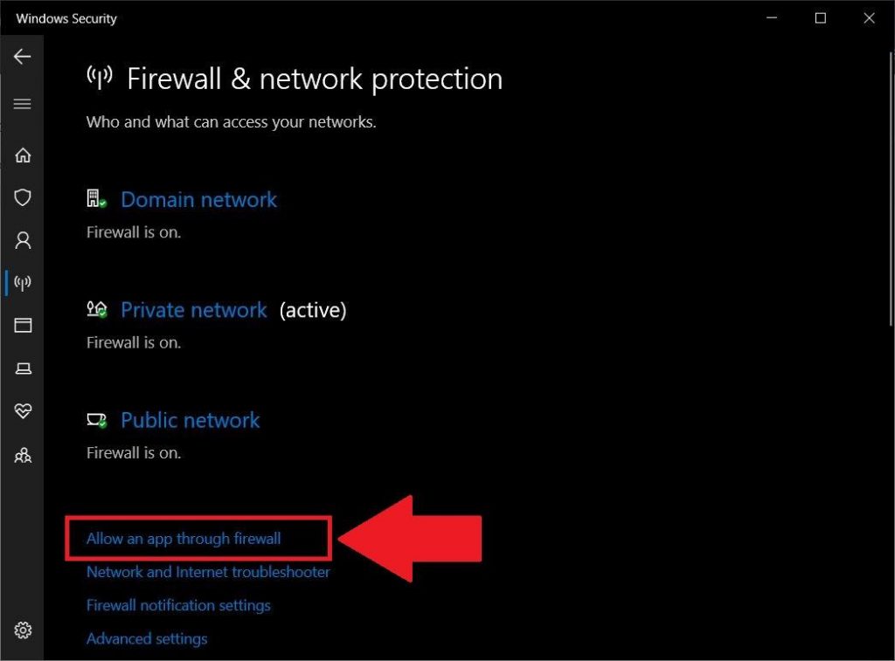Open Advanced settings link

tap(147, 638)
